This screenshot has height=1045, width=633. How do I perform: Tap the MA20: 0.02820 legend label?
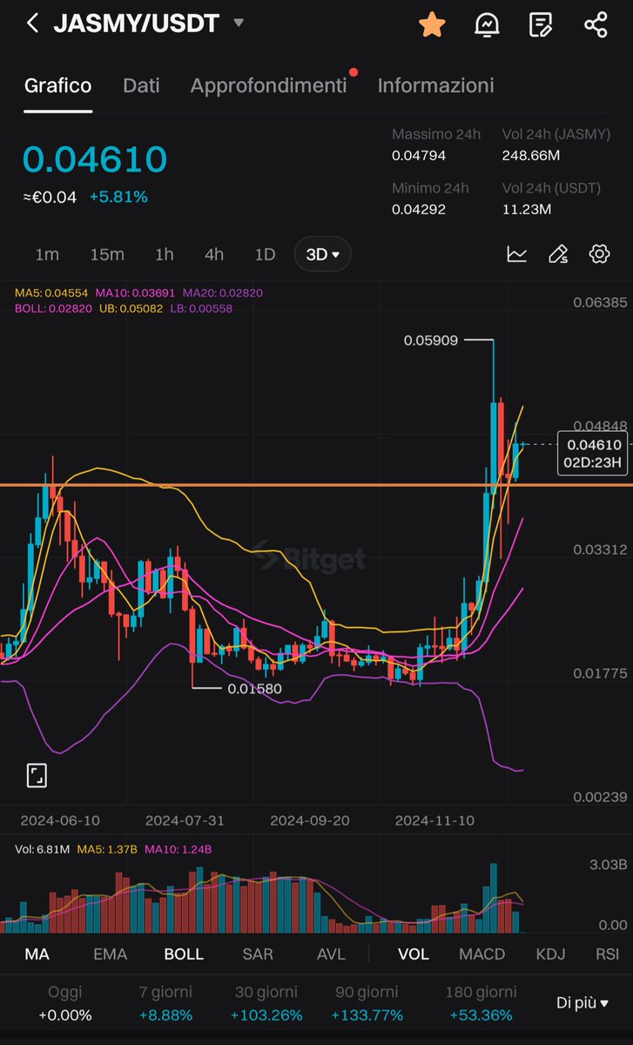224,293
